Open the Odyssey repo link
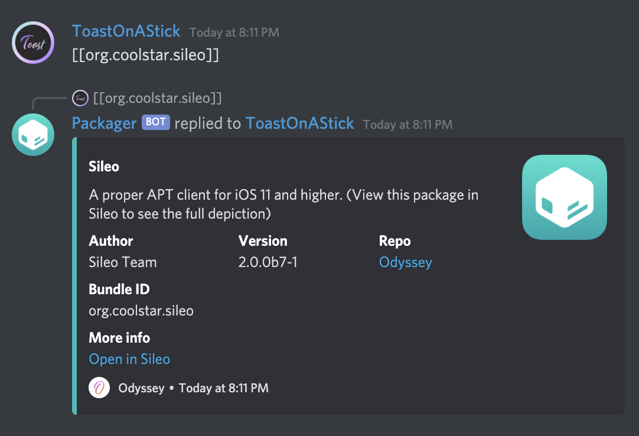This screenshot has height=436, width=639. click(x=405, y=262)
